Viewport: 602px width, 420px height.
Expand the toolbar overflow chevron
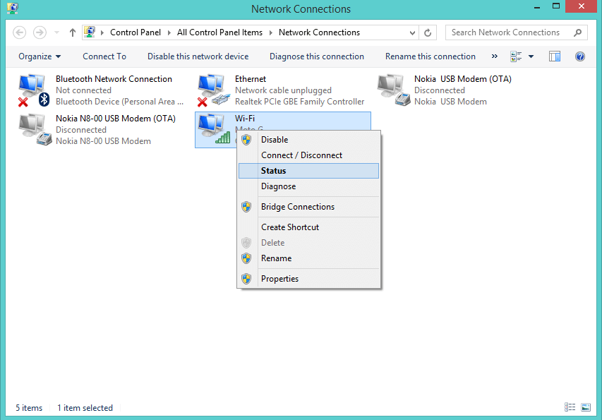[495, 56]
